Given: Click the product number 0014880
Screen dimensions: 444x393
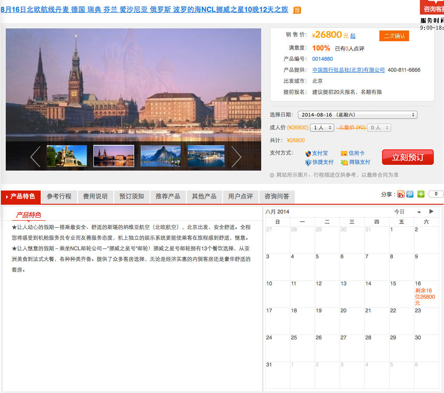Looking at the screenshot, I should (323, 59).
